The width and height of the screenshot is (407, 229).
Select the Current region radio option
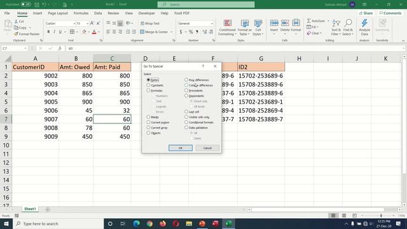coord(148,122)
